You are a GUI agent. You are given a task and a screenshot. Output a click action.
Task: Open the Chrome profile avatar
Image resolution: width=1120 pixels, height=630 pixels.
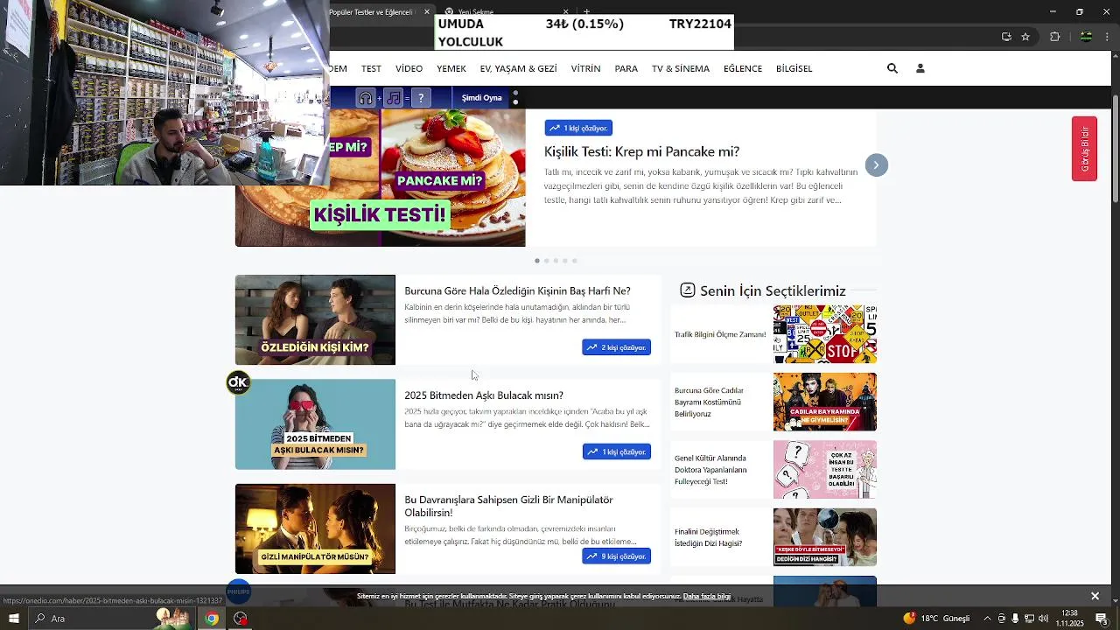coord(1086,37)
